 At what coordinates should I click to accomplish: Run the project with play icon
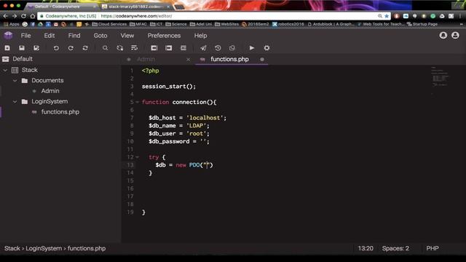[252, 48]
